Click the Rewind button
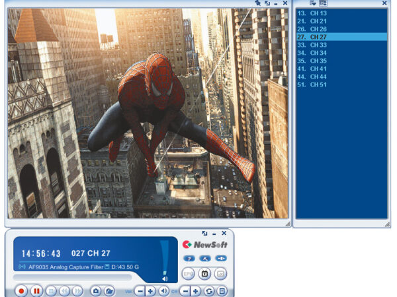 point(65,290)
